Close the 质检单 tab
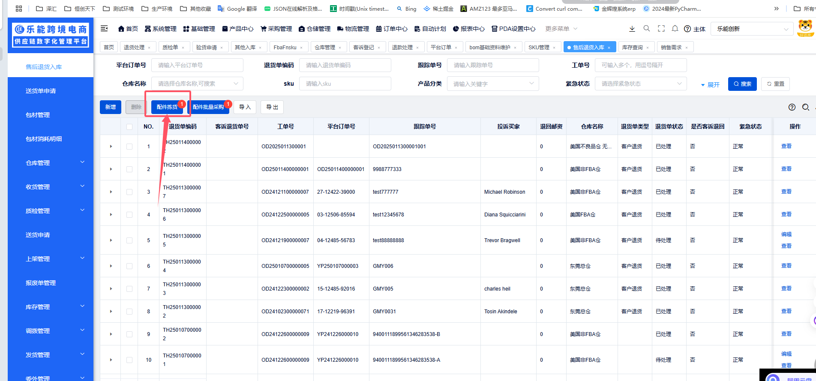Viewport: 816px width, 381px height. point(183,48)
